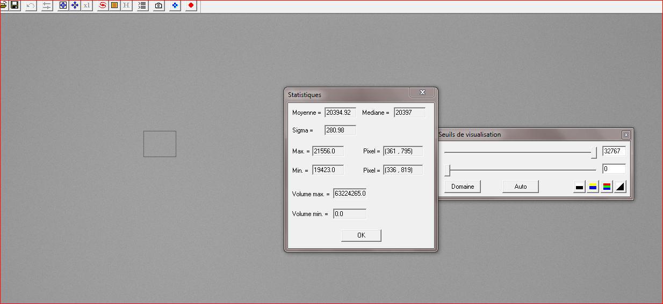Click the Moyenne value field 20394.92
663x304 pixels.
(x=340, y=113)
